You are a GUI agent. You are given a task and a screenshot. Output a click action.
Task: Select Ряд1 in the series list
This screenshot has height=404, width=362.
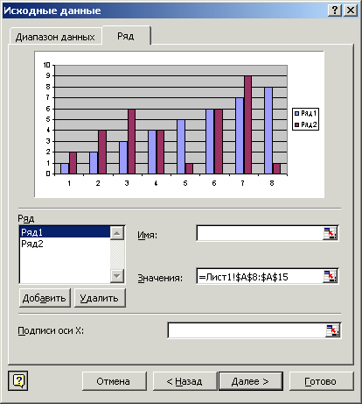[x=65, y=232]
